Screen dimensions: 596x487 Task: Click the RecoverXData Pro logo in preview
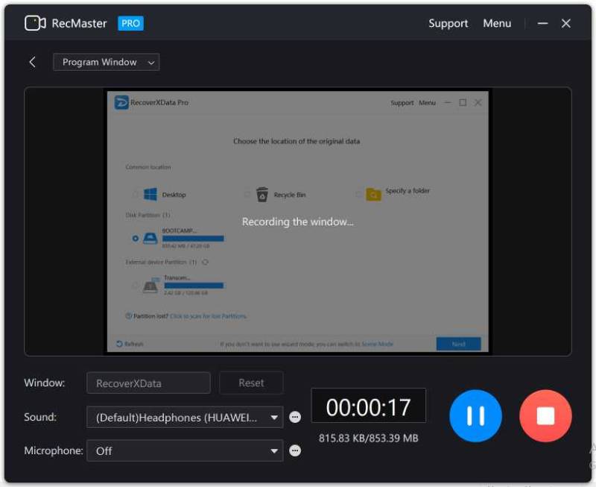tap(121, 102)
